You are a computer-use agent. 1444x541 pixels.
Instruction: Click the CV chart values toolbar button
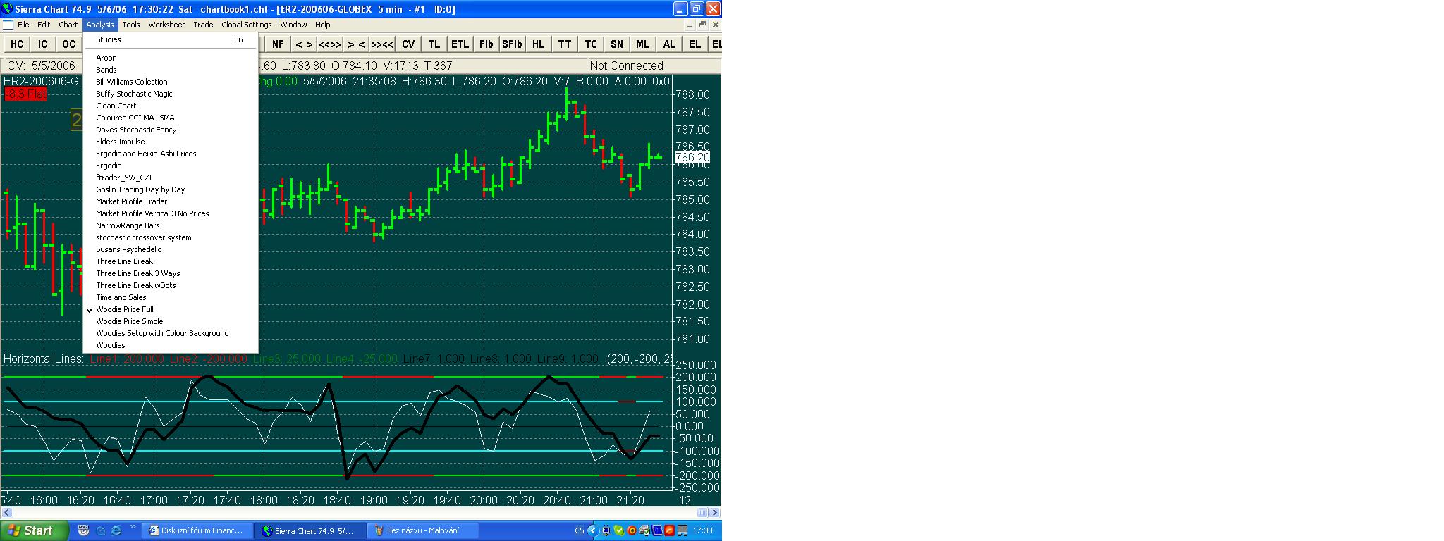click(x=408, y=44)
